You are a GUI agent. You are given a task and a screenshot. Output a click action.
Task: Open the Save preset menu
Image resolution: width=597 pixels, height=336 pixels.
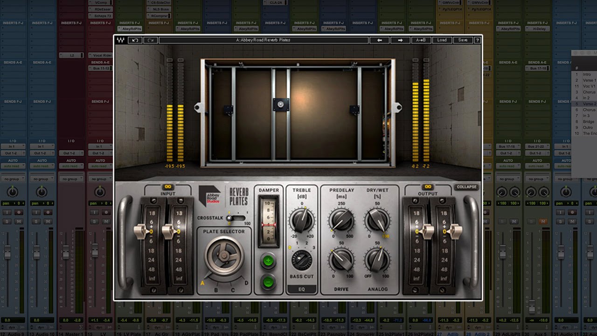pos(462,40)
